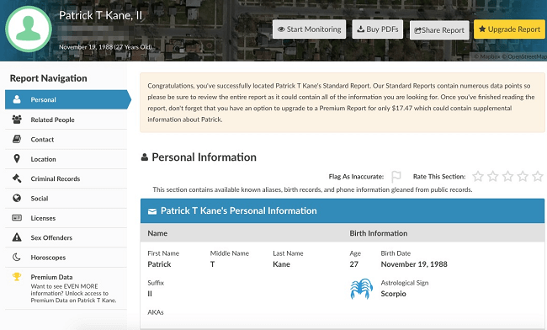This screenshot has width=547, height=330.
Task: Click the Horoscopes moon icon
Action: (17, 257)
